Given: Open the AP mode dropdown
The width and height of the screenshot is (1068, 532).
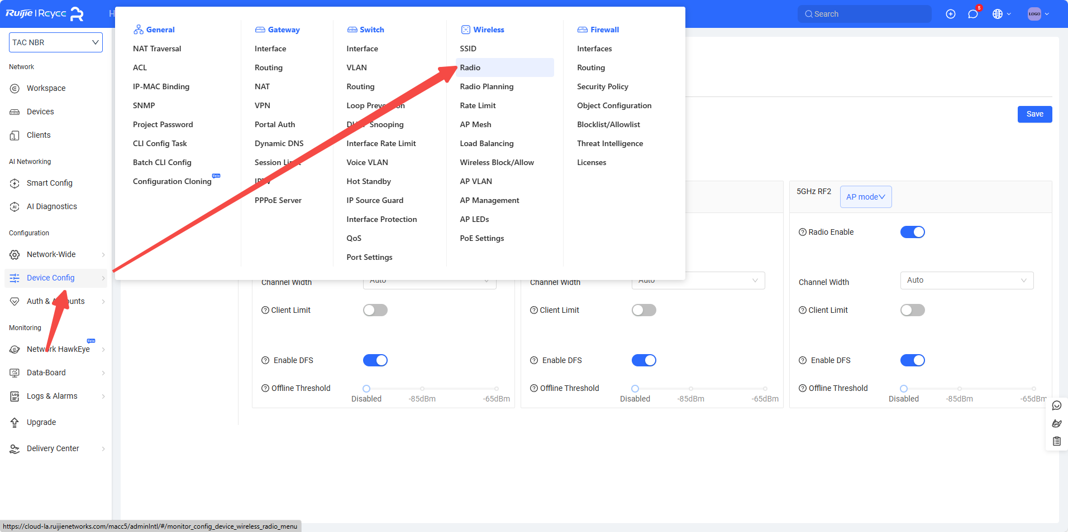Looking at the screenshot, I should 865,197.
